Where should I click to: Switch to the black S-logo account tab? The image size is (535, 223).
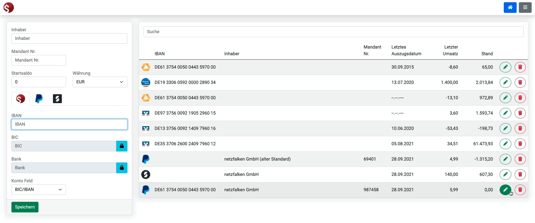click(x=57, y=99)
